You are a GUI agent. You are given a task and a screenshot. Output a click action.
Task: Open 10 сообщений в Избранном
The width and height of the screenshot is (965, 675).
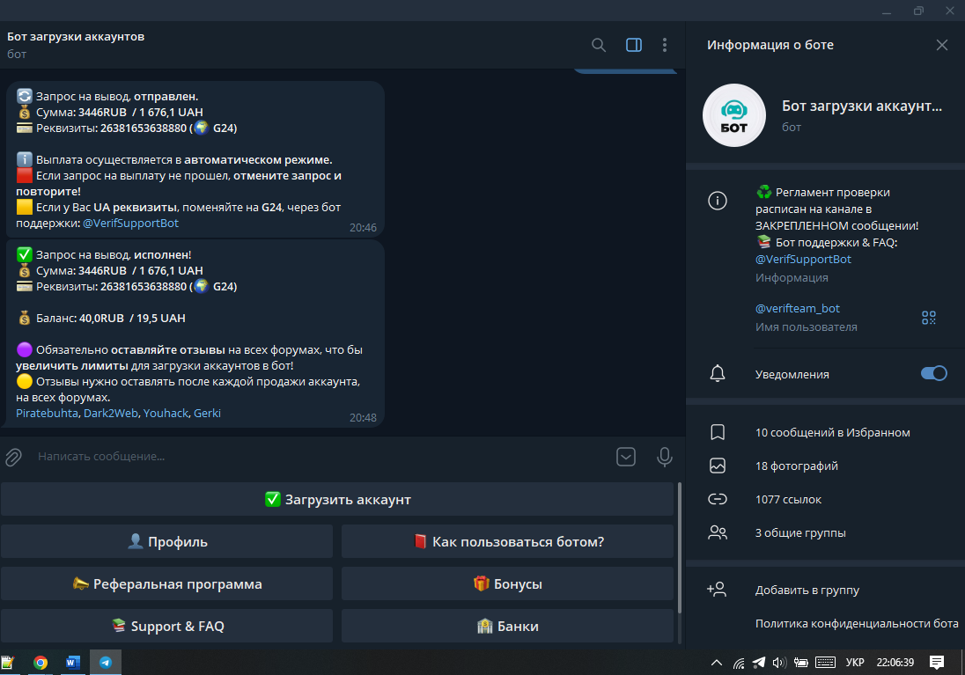(x=832, y=432)
